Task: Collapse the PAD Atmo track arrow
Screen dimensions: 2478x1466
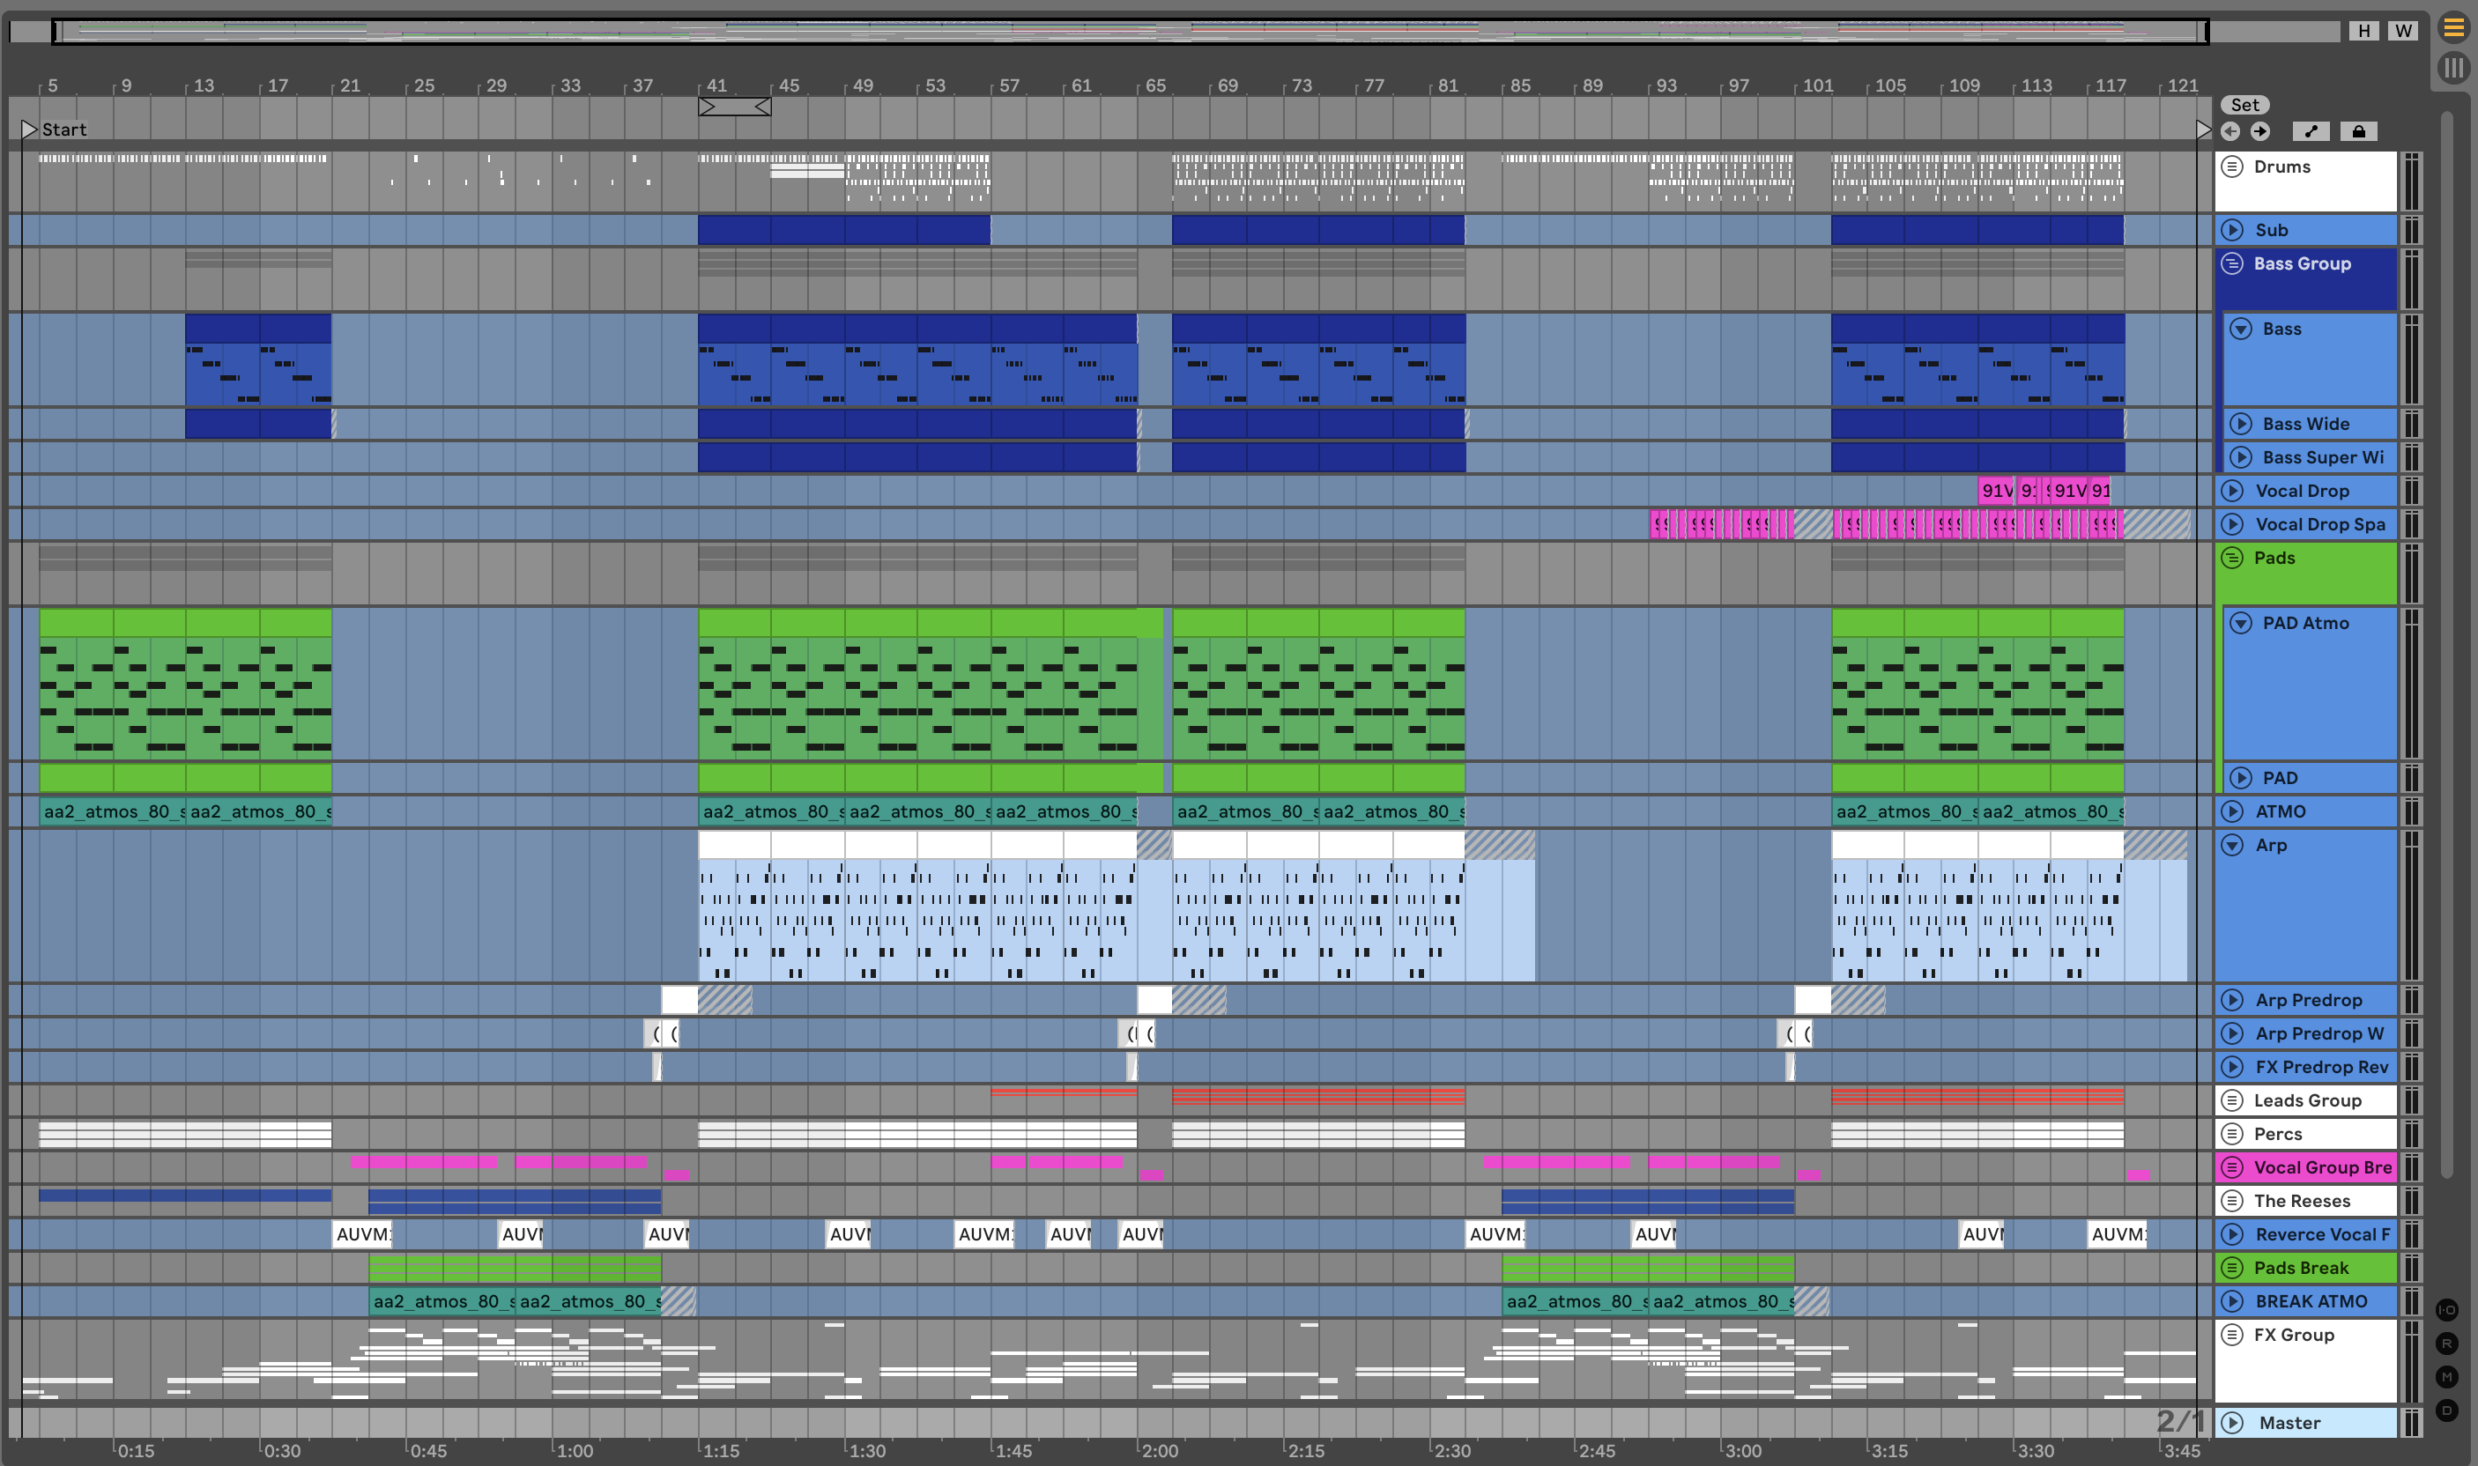Action: pos(2241,624)
